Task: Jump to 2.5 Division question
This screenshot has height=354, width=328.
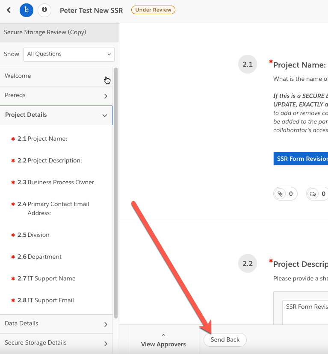Action: point(33,235)
